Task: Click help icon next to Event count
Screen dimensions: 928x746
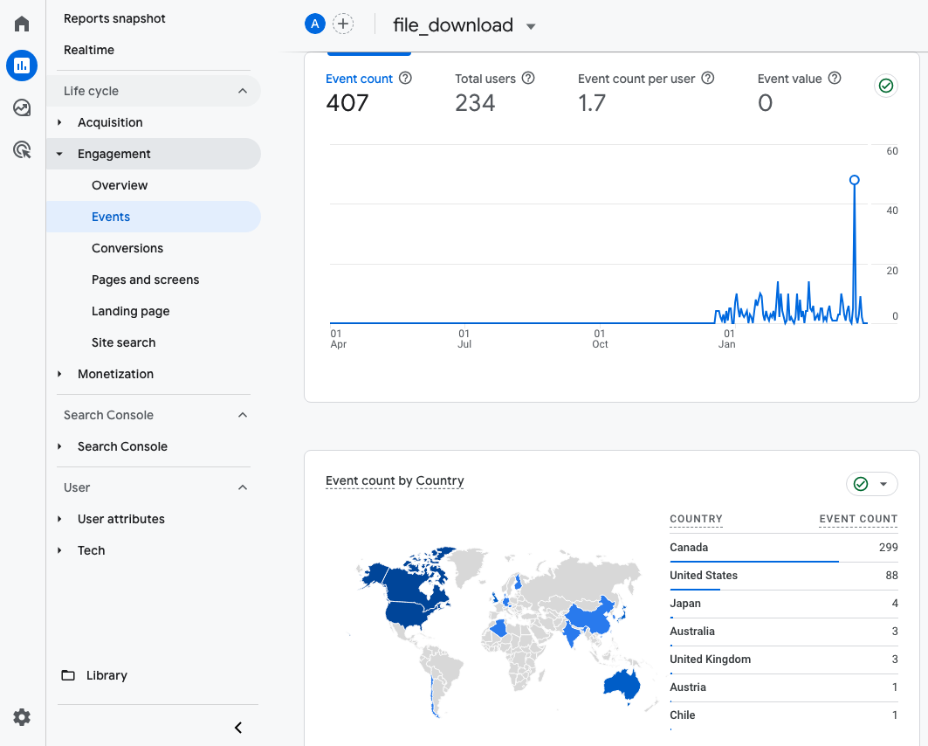Action: (405, 78)
